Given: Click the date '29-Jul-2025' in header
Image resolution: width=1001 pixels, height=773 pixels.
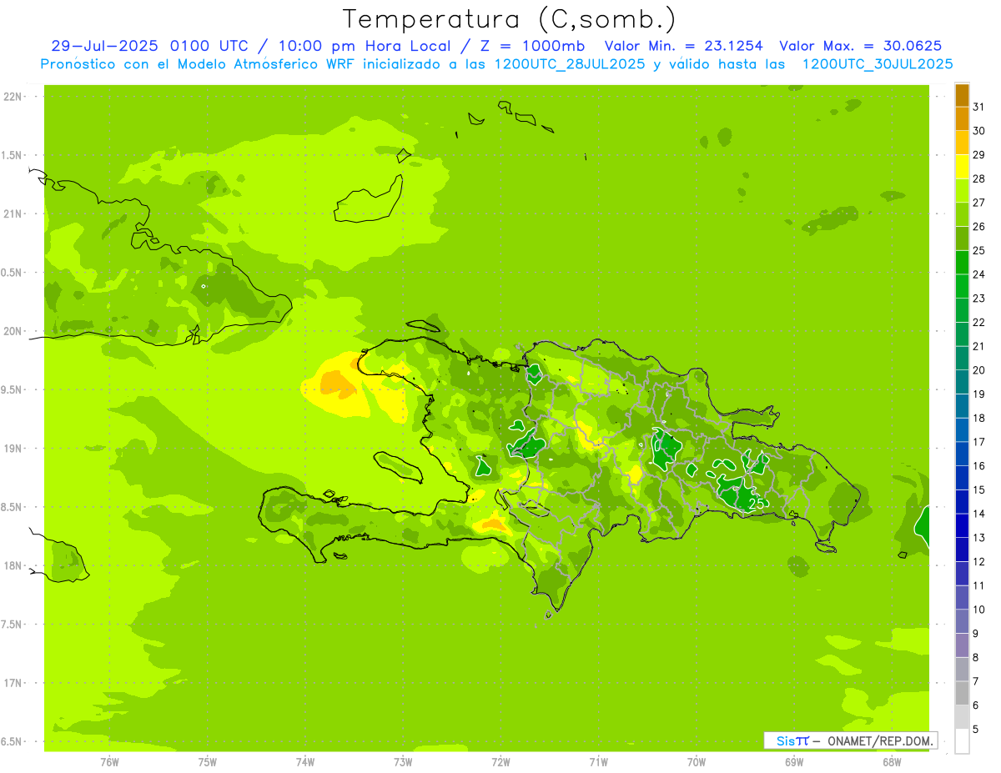Looking at the screenshot, I should pyautogui.click(x=104, y=46).
